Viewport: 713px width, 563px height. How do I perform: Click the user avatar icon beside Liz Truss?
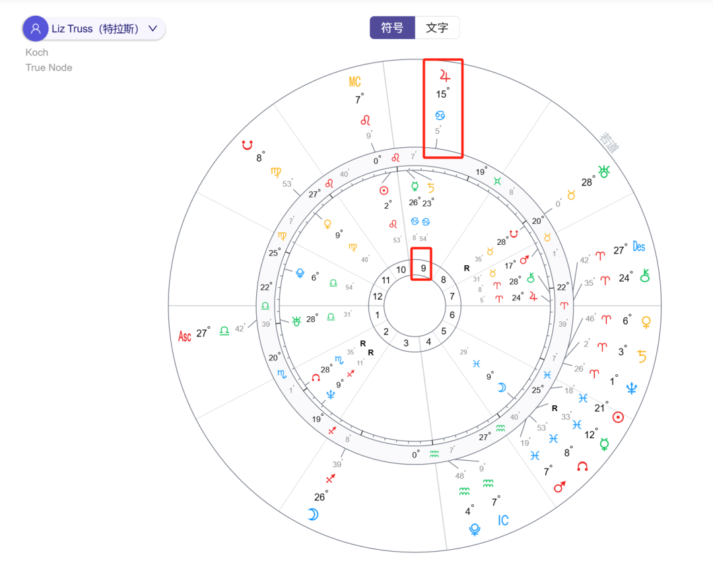pos(36,29)
